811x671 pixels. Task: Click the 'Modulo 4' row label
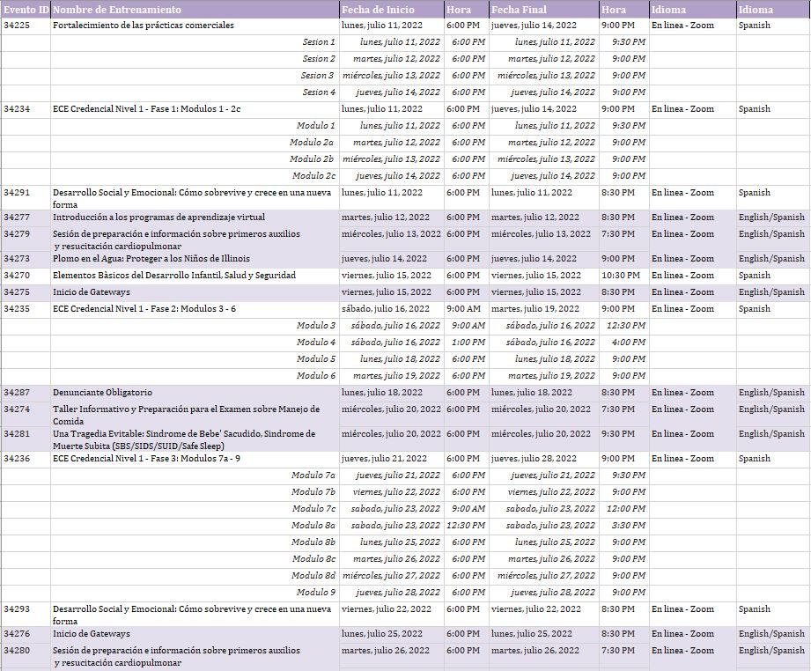pos(315,343)
